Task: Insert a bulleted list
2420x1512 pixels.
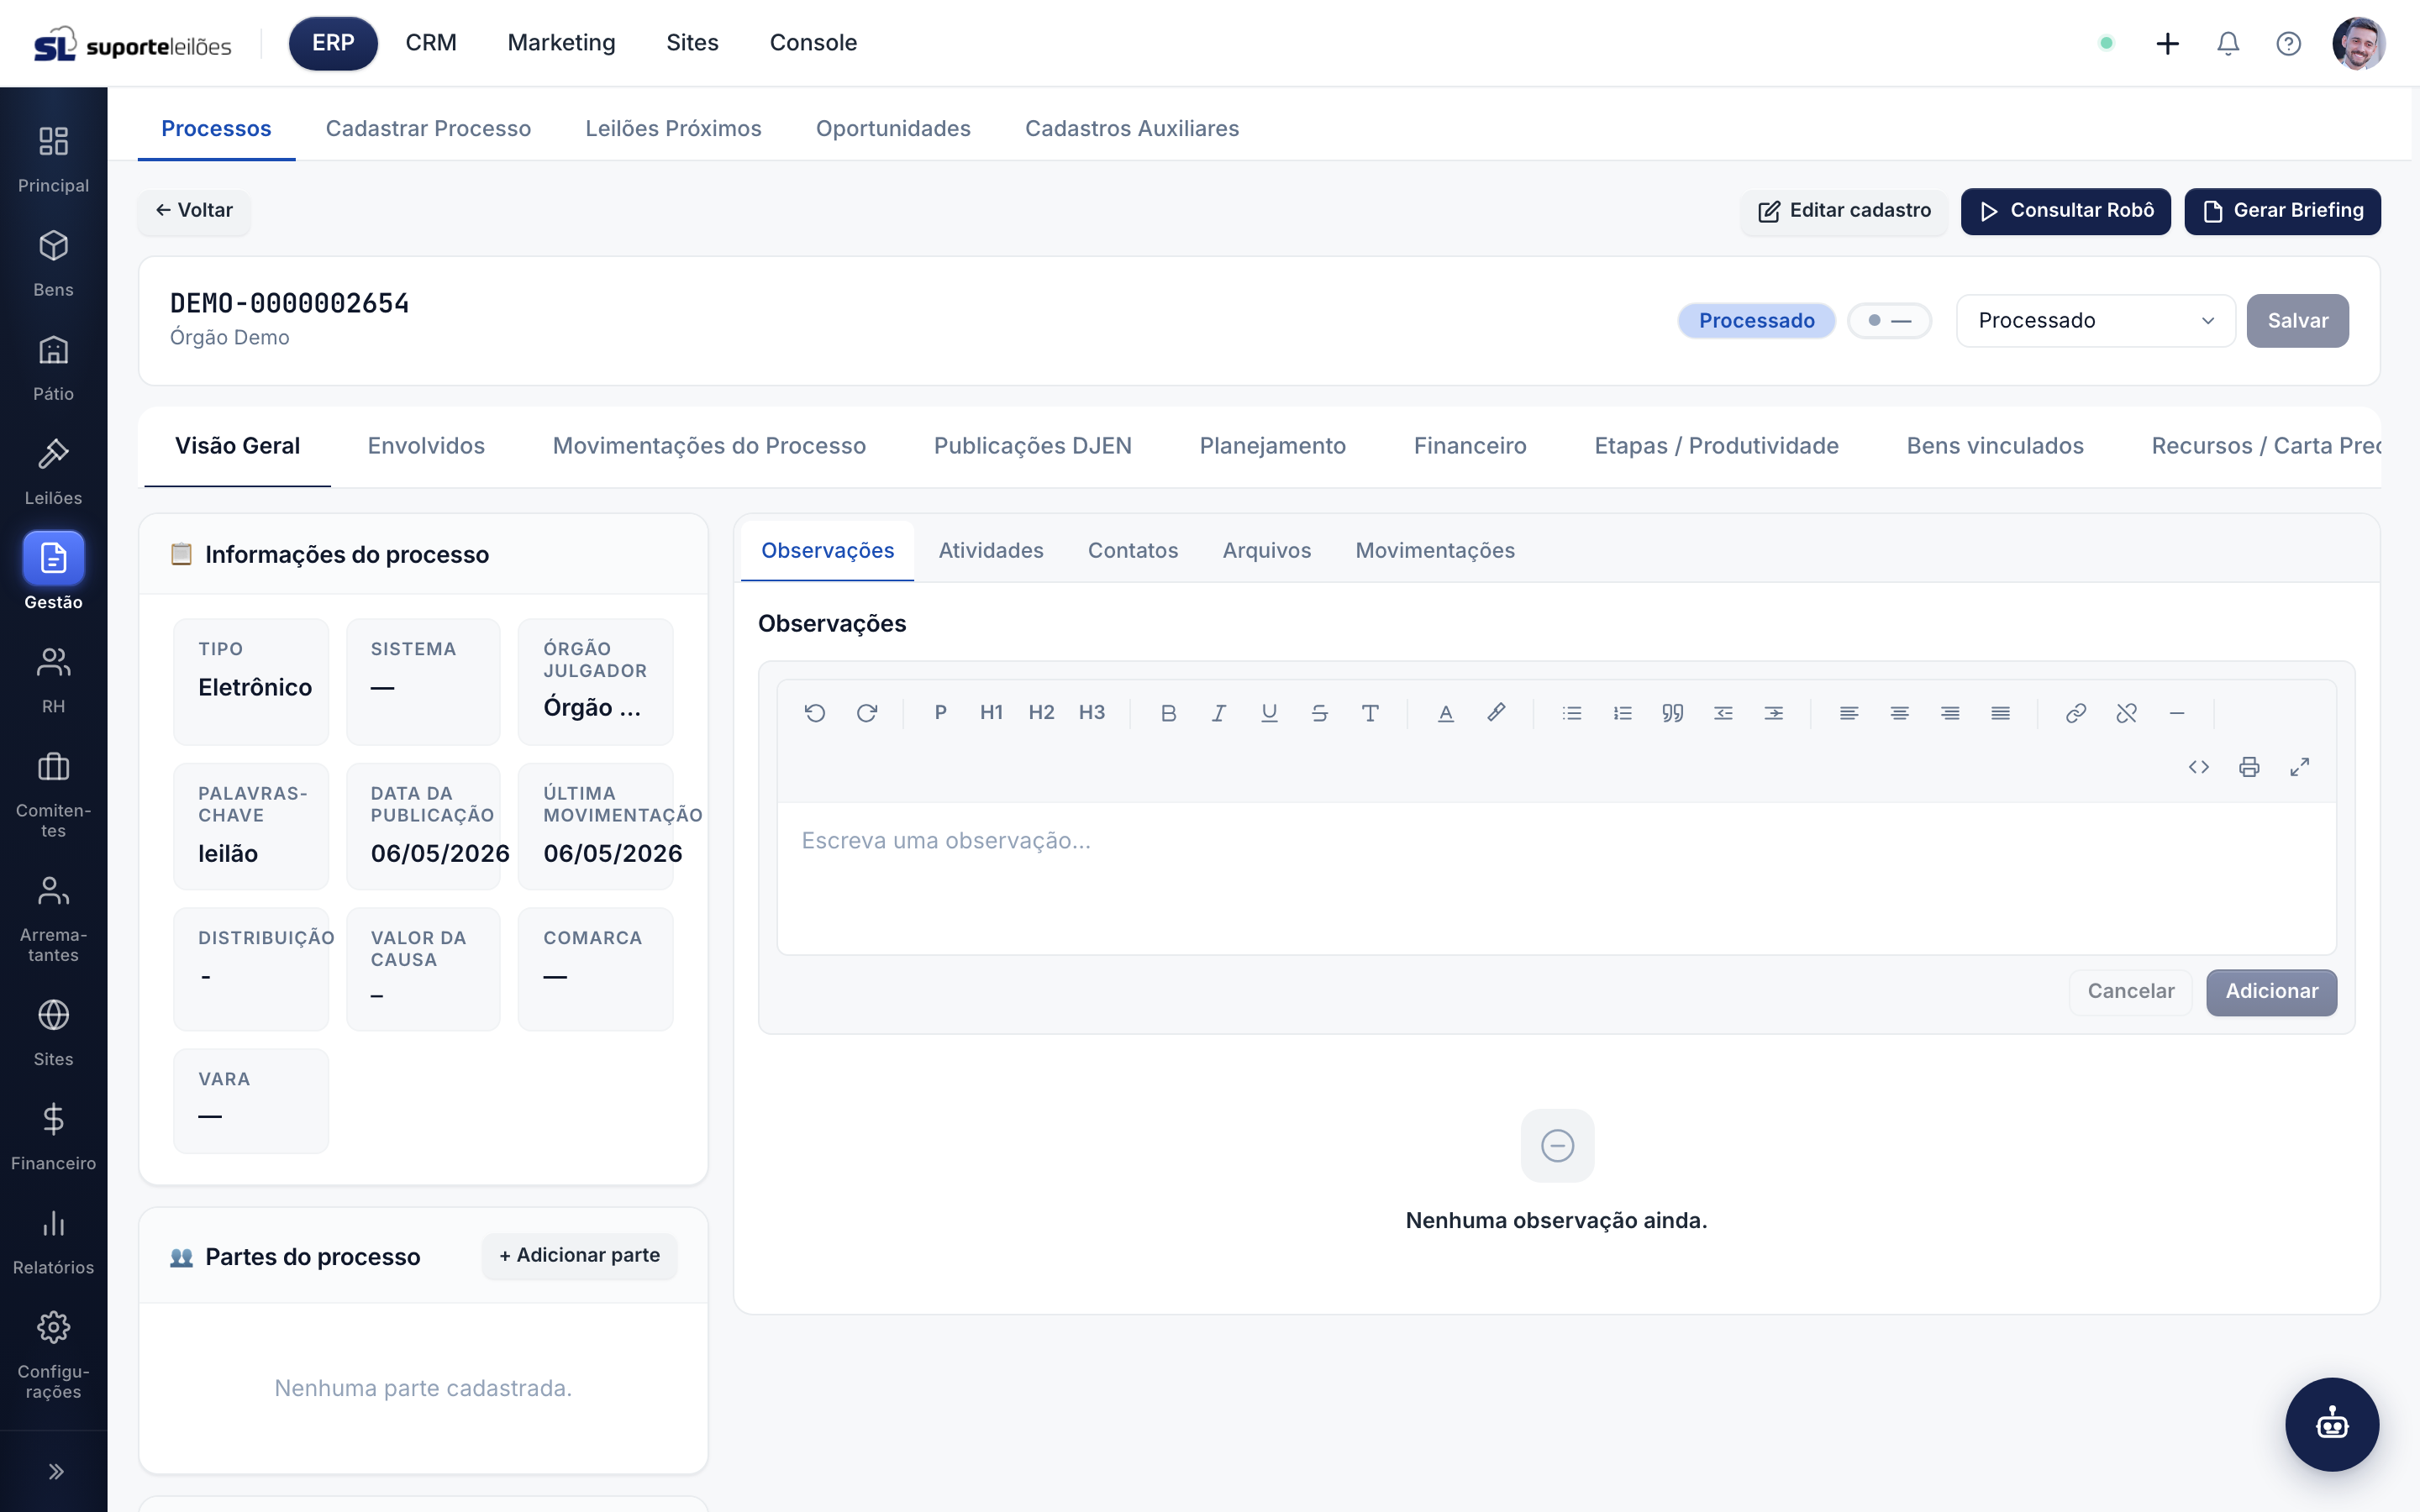Action: (1572, 713)
